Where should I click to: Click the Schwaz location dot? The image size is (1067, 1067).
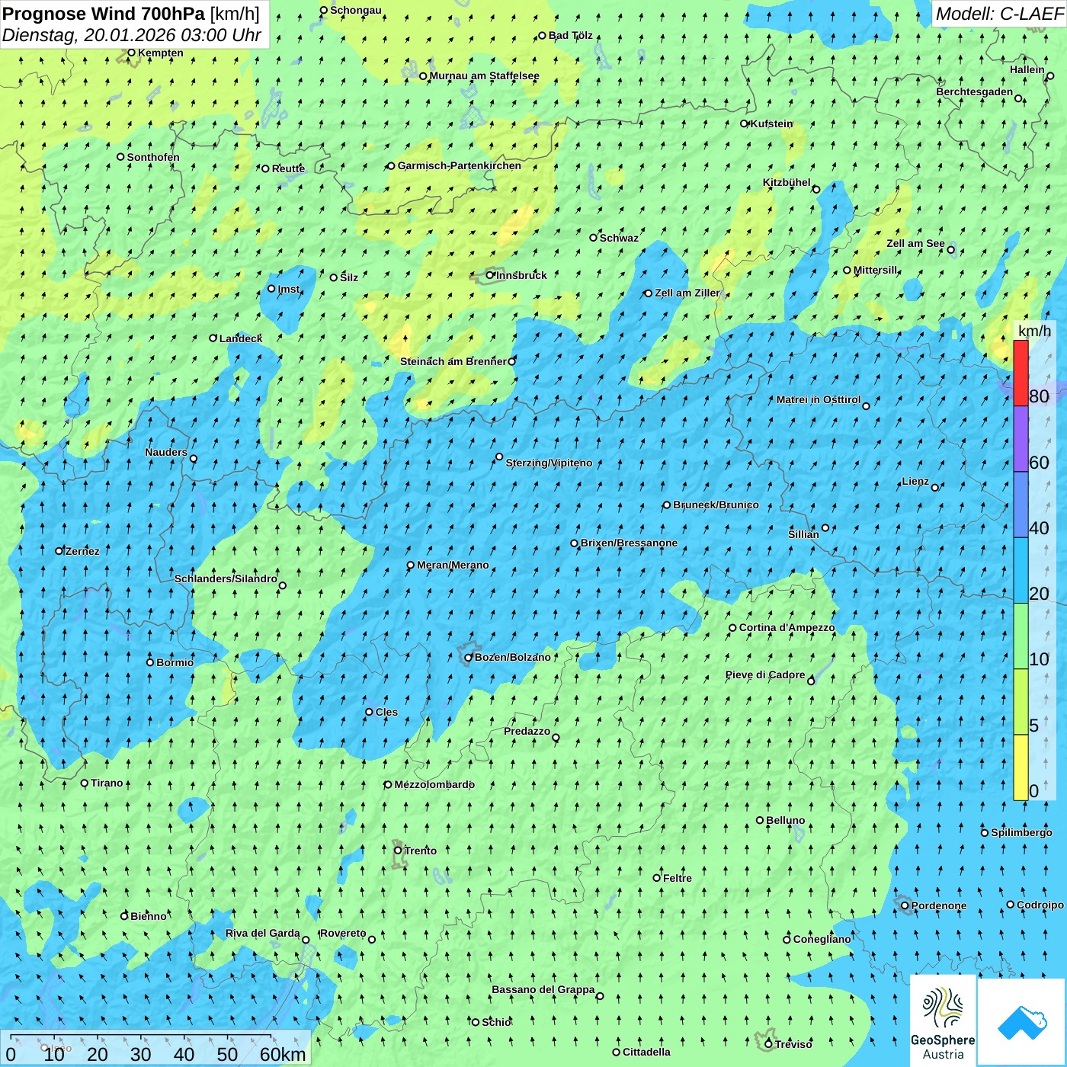pyautogui.click(x=594, y=238)
